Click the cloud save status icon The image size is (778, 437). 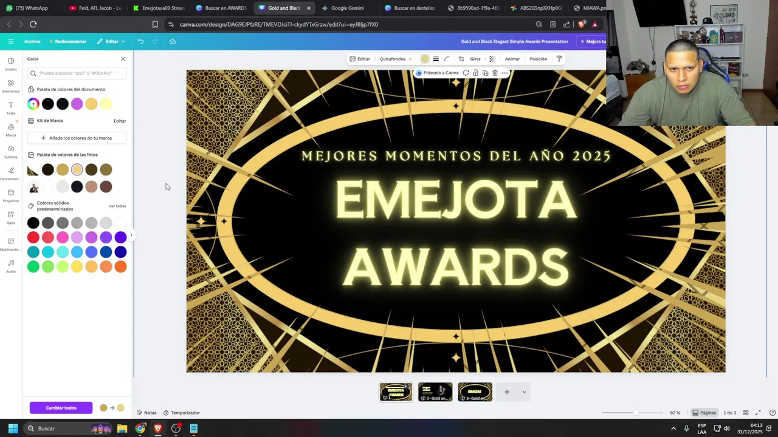coord(173,41)
